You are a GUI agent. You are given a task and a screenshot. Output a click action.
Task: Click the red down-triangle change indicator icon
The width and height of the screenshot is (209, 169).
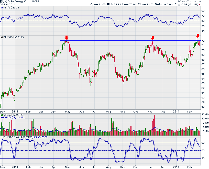200,5
